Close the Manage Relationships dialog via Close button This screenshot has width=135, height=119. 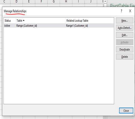coord(126,111)
